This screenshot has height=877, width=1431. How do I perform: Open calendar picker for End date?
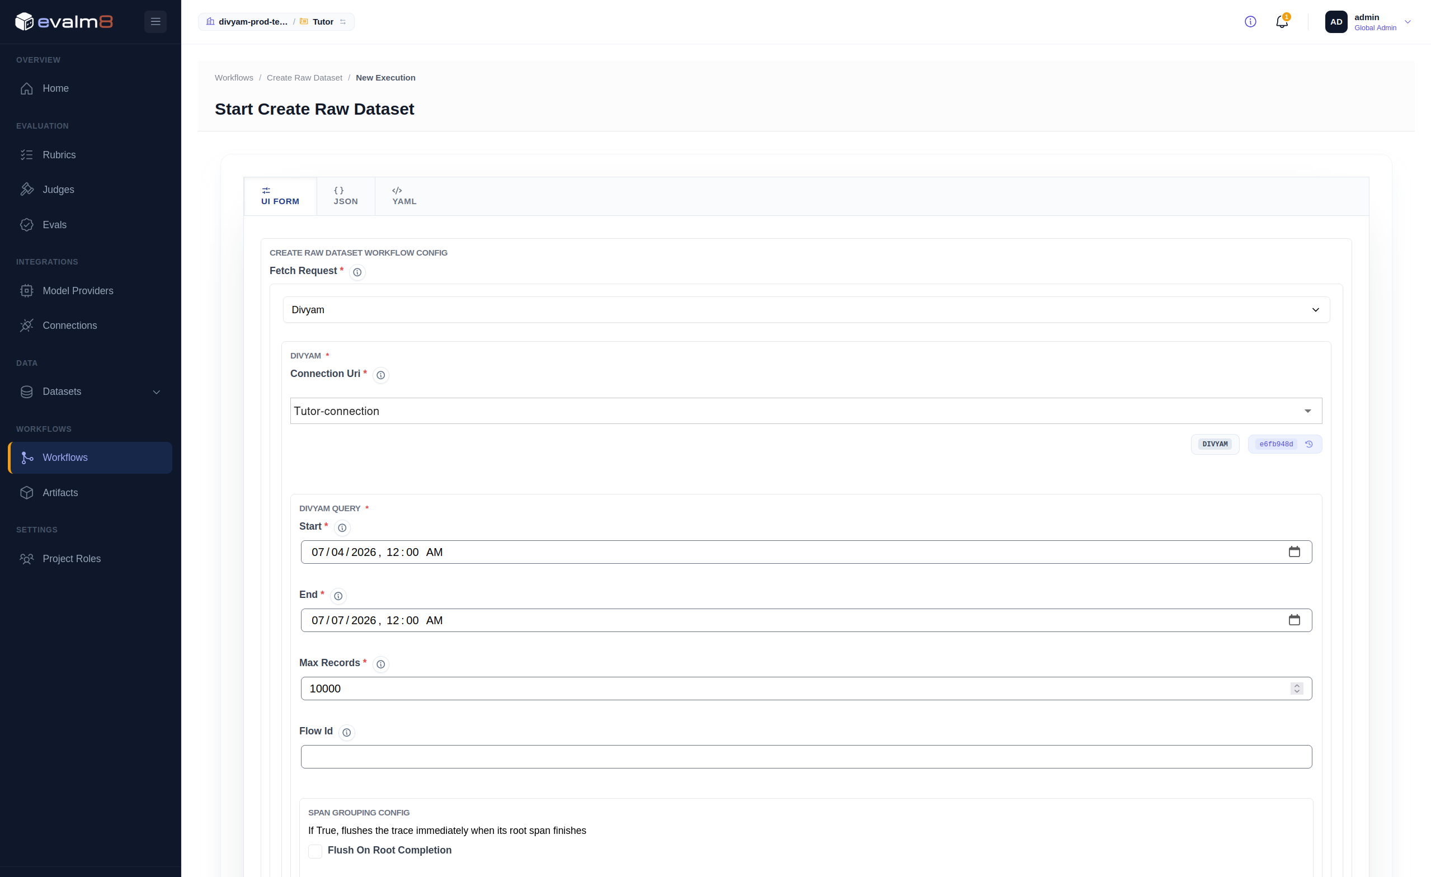coord(1294,620)
